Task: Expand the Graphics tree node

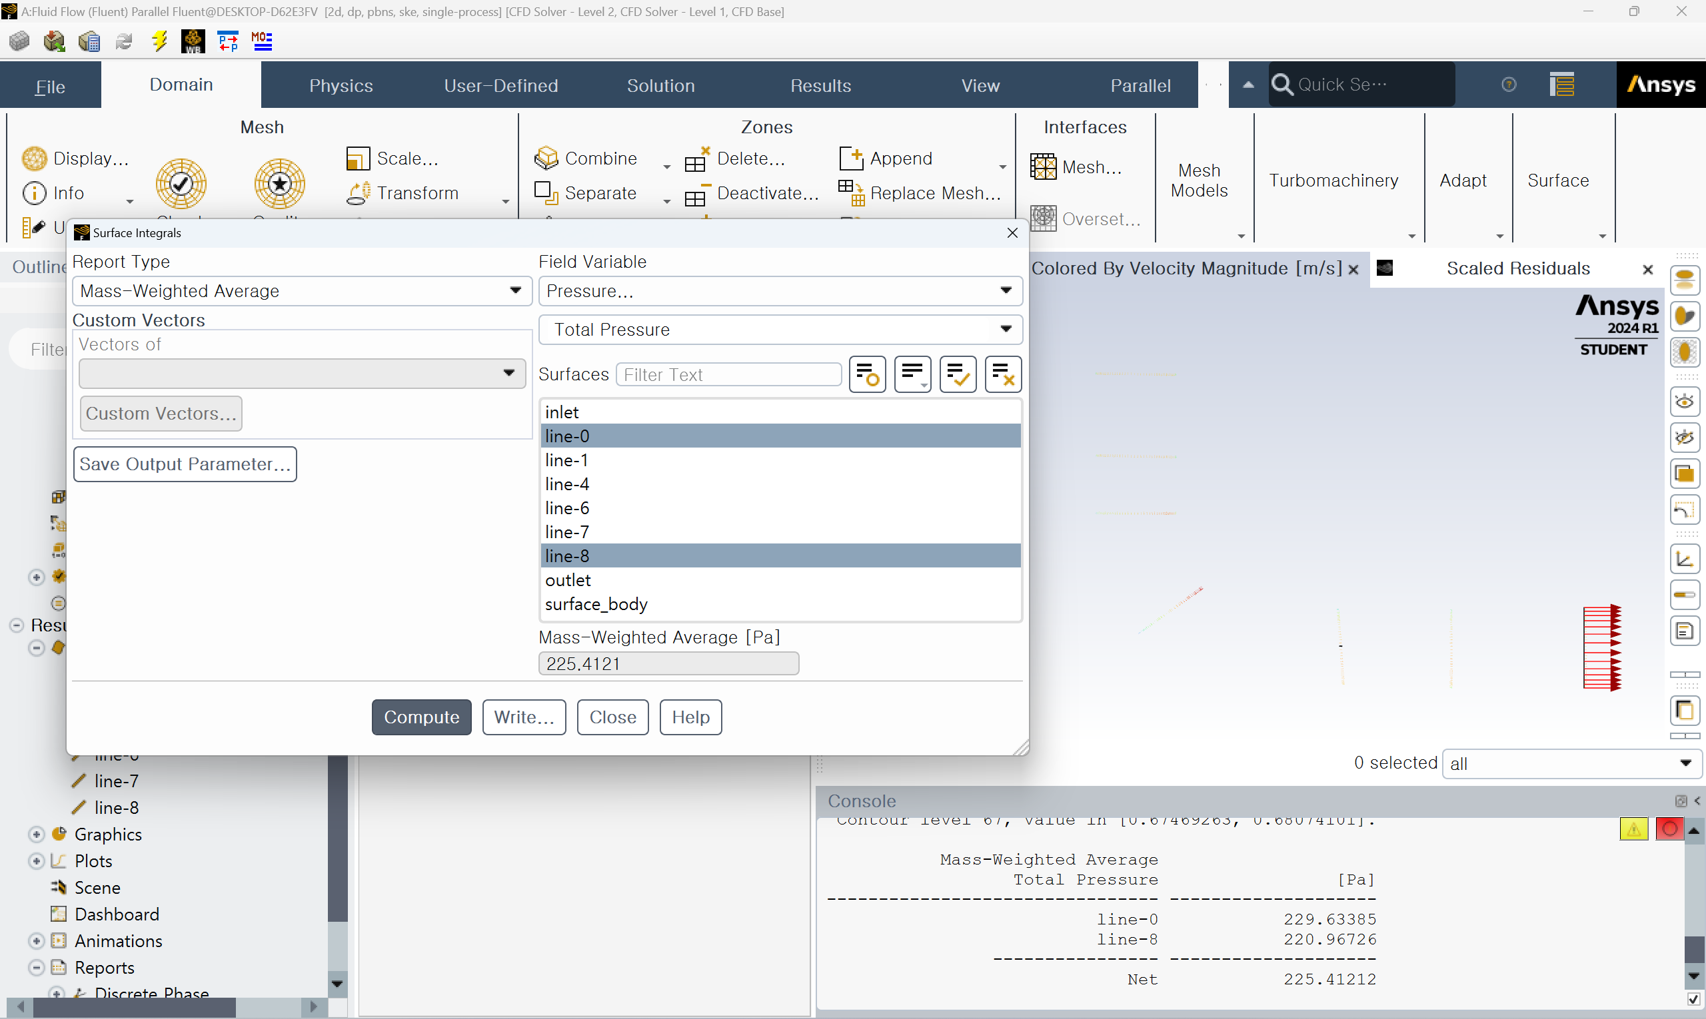Action: tap(37, 835)
